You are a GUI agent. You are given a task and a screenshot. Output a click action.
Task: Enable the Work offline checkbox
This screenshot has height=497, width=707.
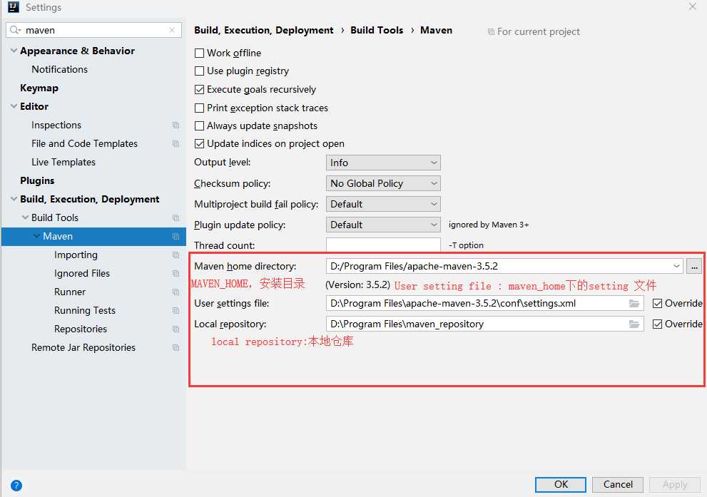pyautogui.click(x=200, y=53)
